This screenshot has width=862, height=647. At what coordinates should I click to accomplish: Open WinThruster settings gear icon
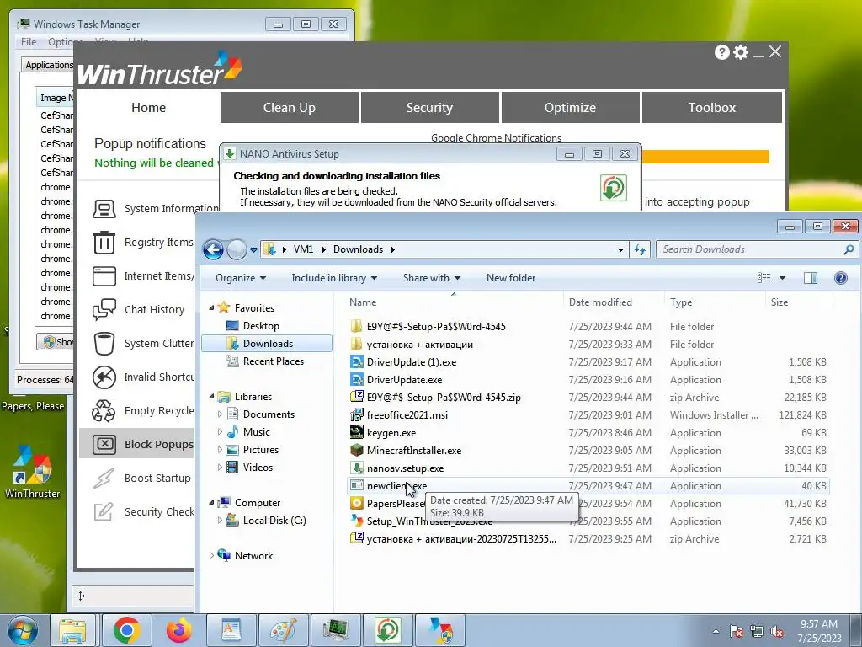[x=741, y=52]
